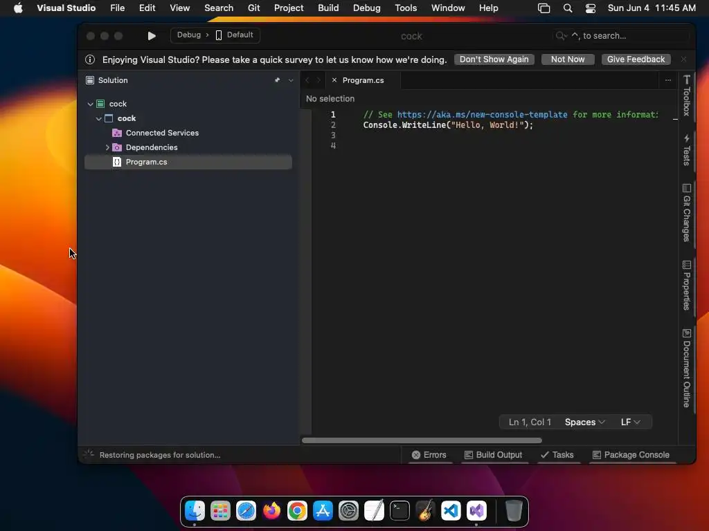The image size is (709, 531).
Task: Select the Default device target
Action: pyautogui.click(x=234, y=35)
